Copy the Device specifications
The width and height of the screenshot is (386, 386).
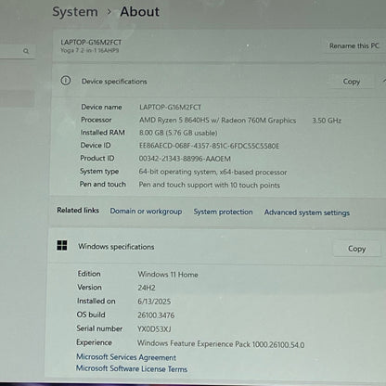351,82
